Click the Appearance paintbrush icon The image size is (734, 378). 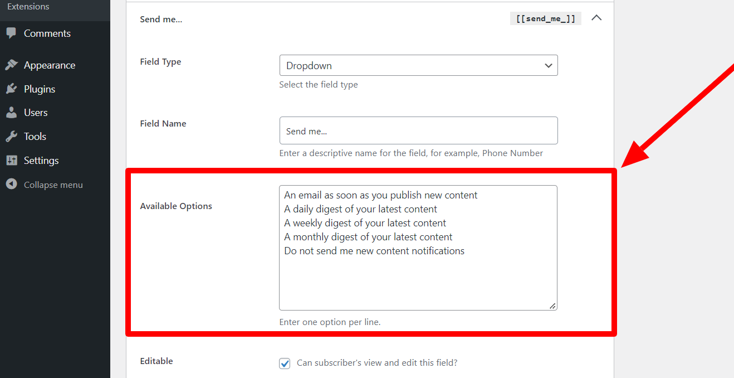pos(11,65)
